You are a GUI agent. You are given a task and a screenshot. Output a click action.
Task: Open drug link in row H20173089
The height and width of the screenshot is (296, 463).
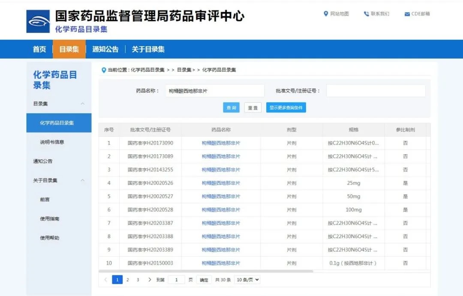click(221, 156)
